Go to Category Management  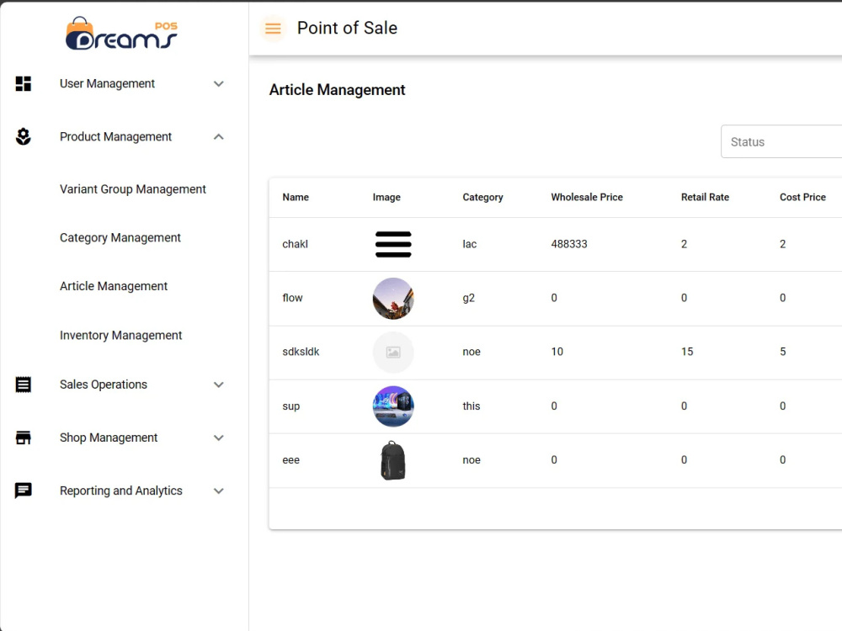coord(120,238)
